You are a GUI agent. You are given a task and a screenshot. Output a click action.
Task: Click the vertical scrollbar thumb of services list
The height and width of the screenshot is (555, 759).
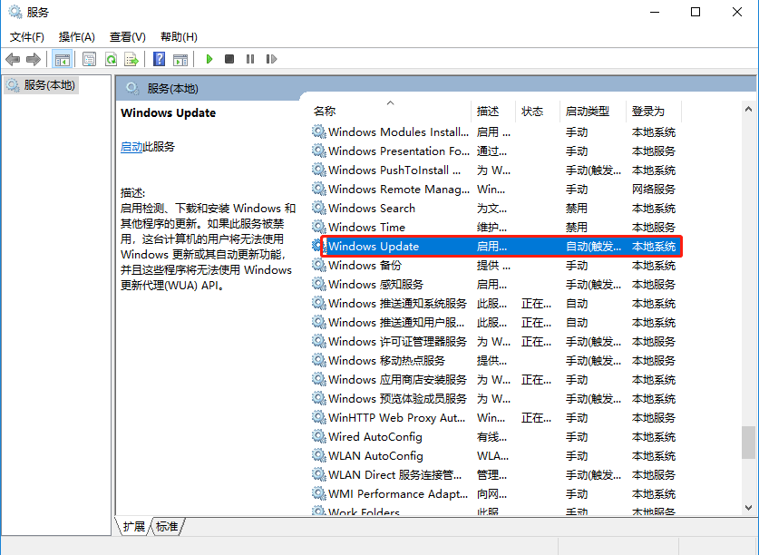click(x=748, y=443)
